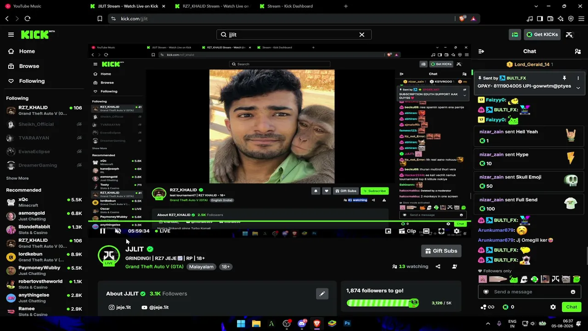Reload the page
Image resolution: width=588 pixels, height=331 pixels.
click(28, 18)
